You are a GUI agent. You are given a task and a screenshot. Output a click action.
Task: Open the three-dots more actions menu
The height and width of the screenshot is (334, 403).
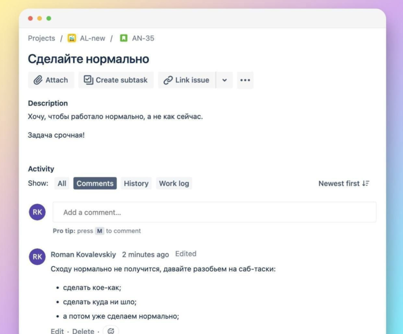[x=245, y=80]
